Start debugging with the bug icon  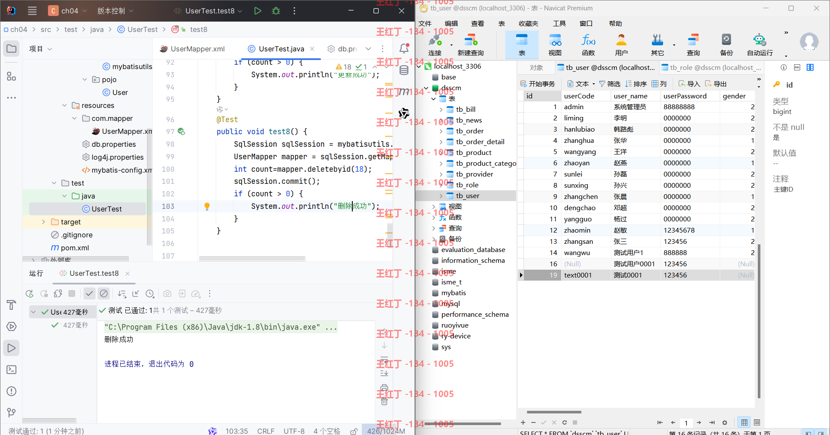tap(276, 11)
